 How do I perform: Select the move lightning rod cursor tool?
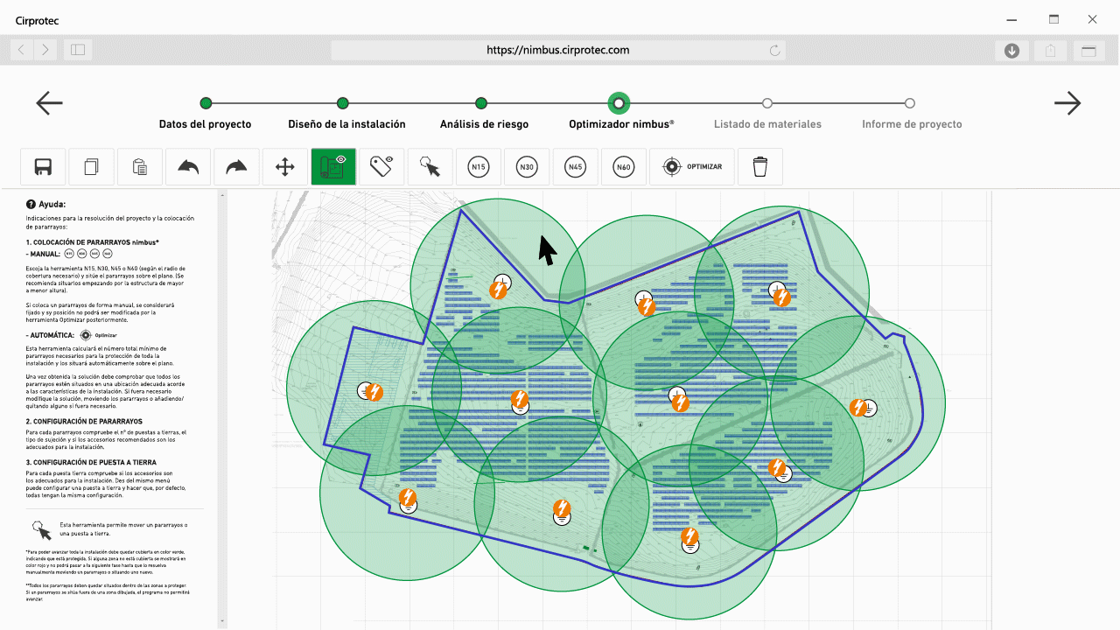click(x=430, y=166)
